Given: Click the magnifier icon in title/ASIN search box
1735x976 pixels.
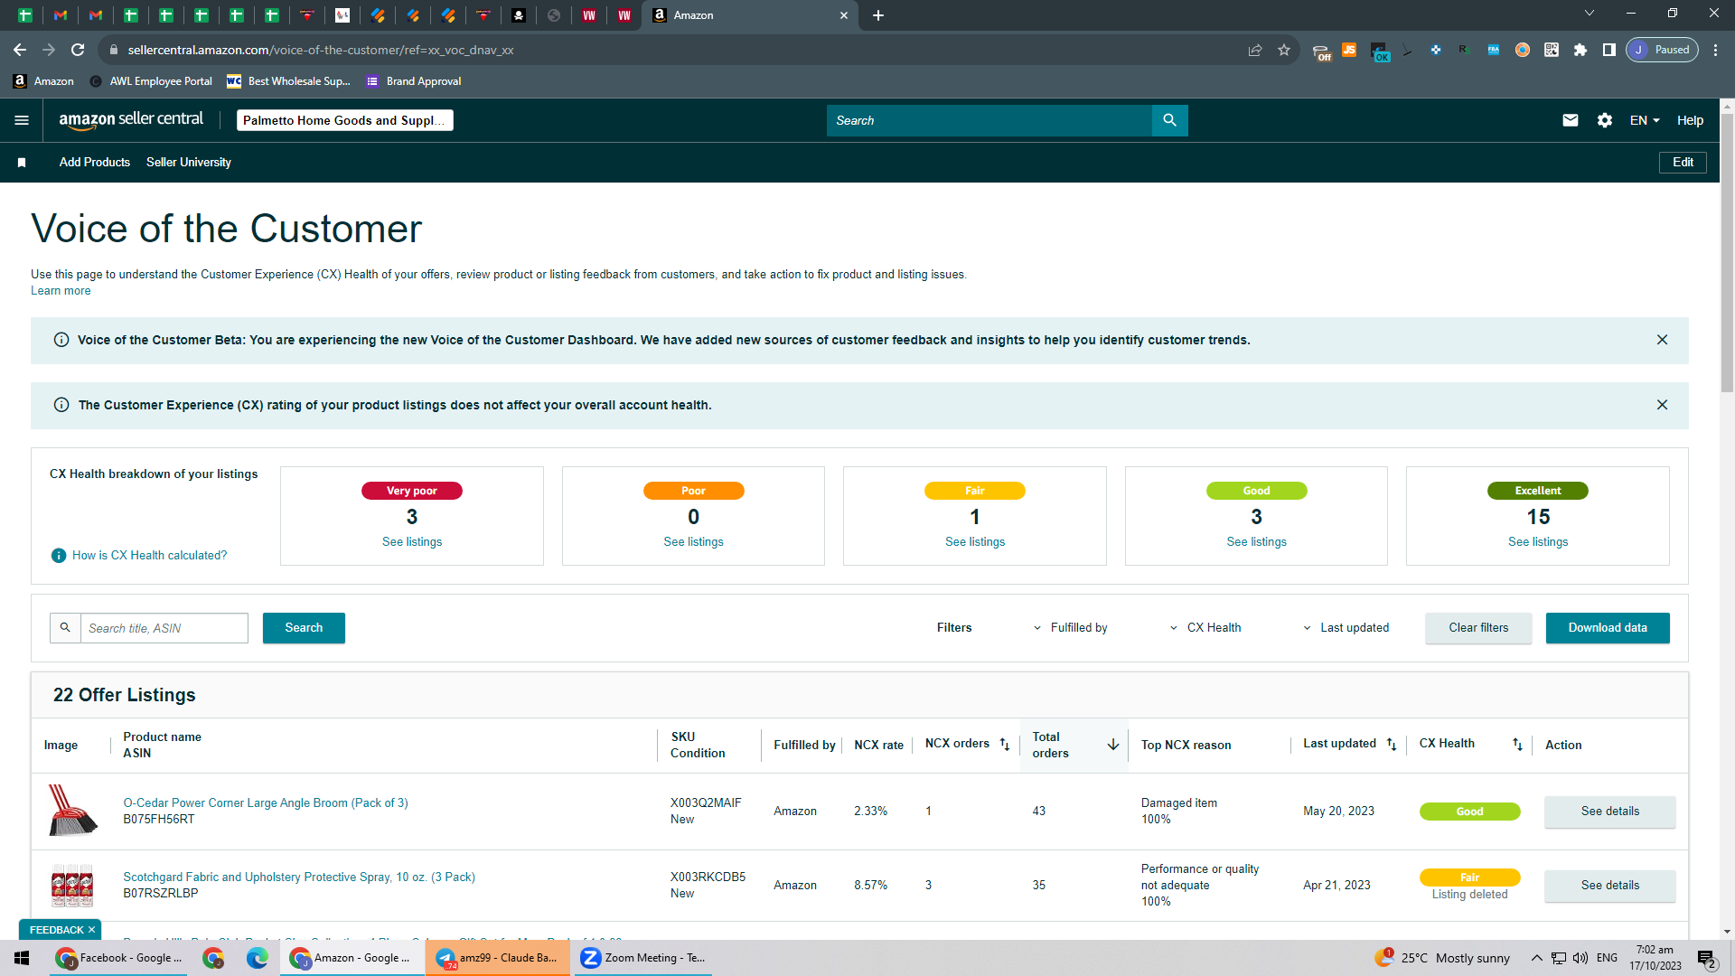Looking at the screenshot, I should pos(65,628).
